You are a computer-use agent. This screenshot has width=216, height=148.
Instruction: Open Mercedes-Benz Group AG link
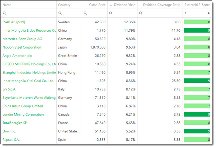coord(22,39)
